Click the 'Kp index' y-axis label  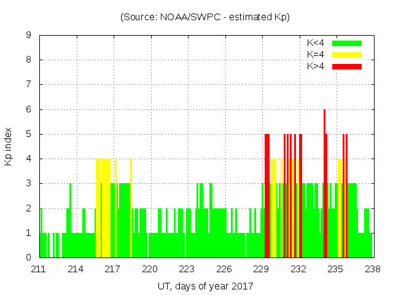tap(9, 146)
